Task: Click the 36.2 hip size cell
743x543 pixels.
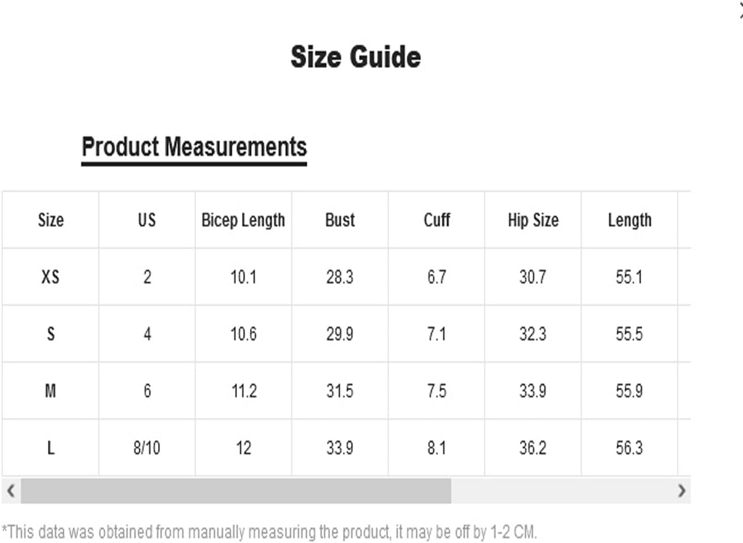Action: 533,448
